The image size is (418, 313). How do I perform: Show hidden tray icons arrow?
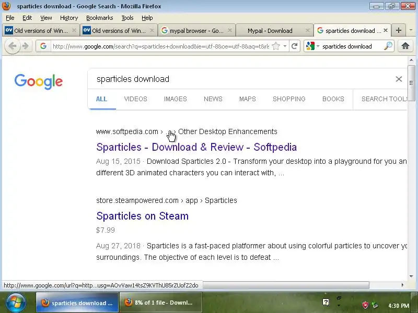click(339, 305)
